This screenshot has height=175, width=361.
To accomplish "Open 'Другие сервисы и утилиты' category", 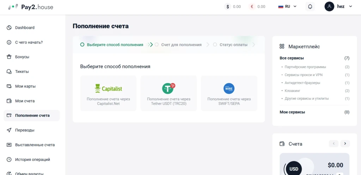I will point(307,99).
